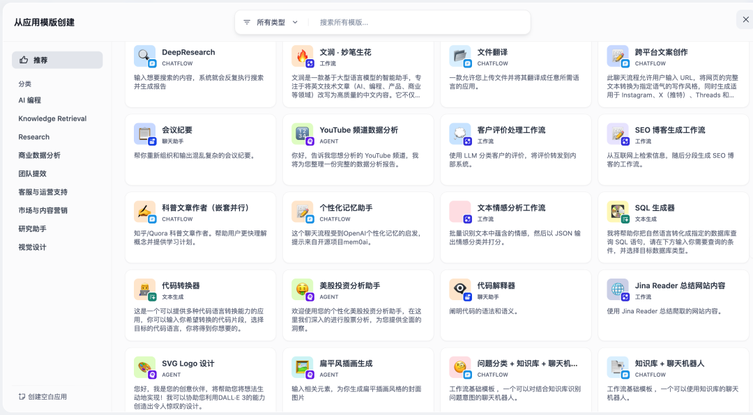753x415 pixels.
Task: Click the 知识库 + 聊天机器人 document icon
Action: (617, 367)
